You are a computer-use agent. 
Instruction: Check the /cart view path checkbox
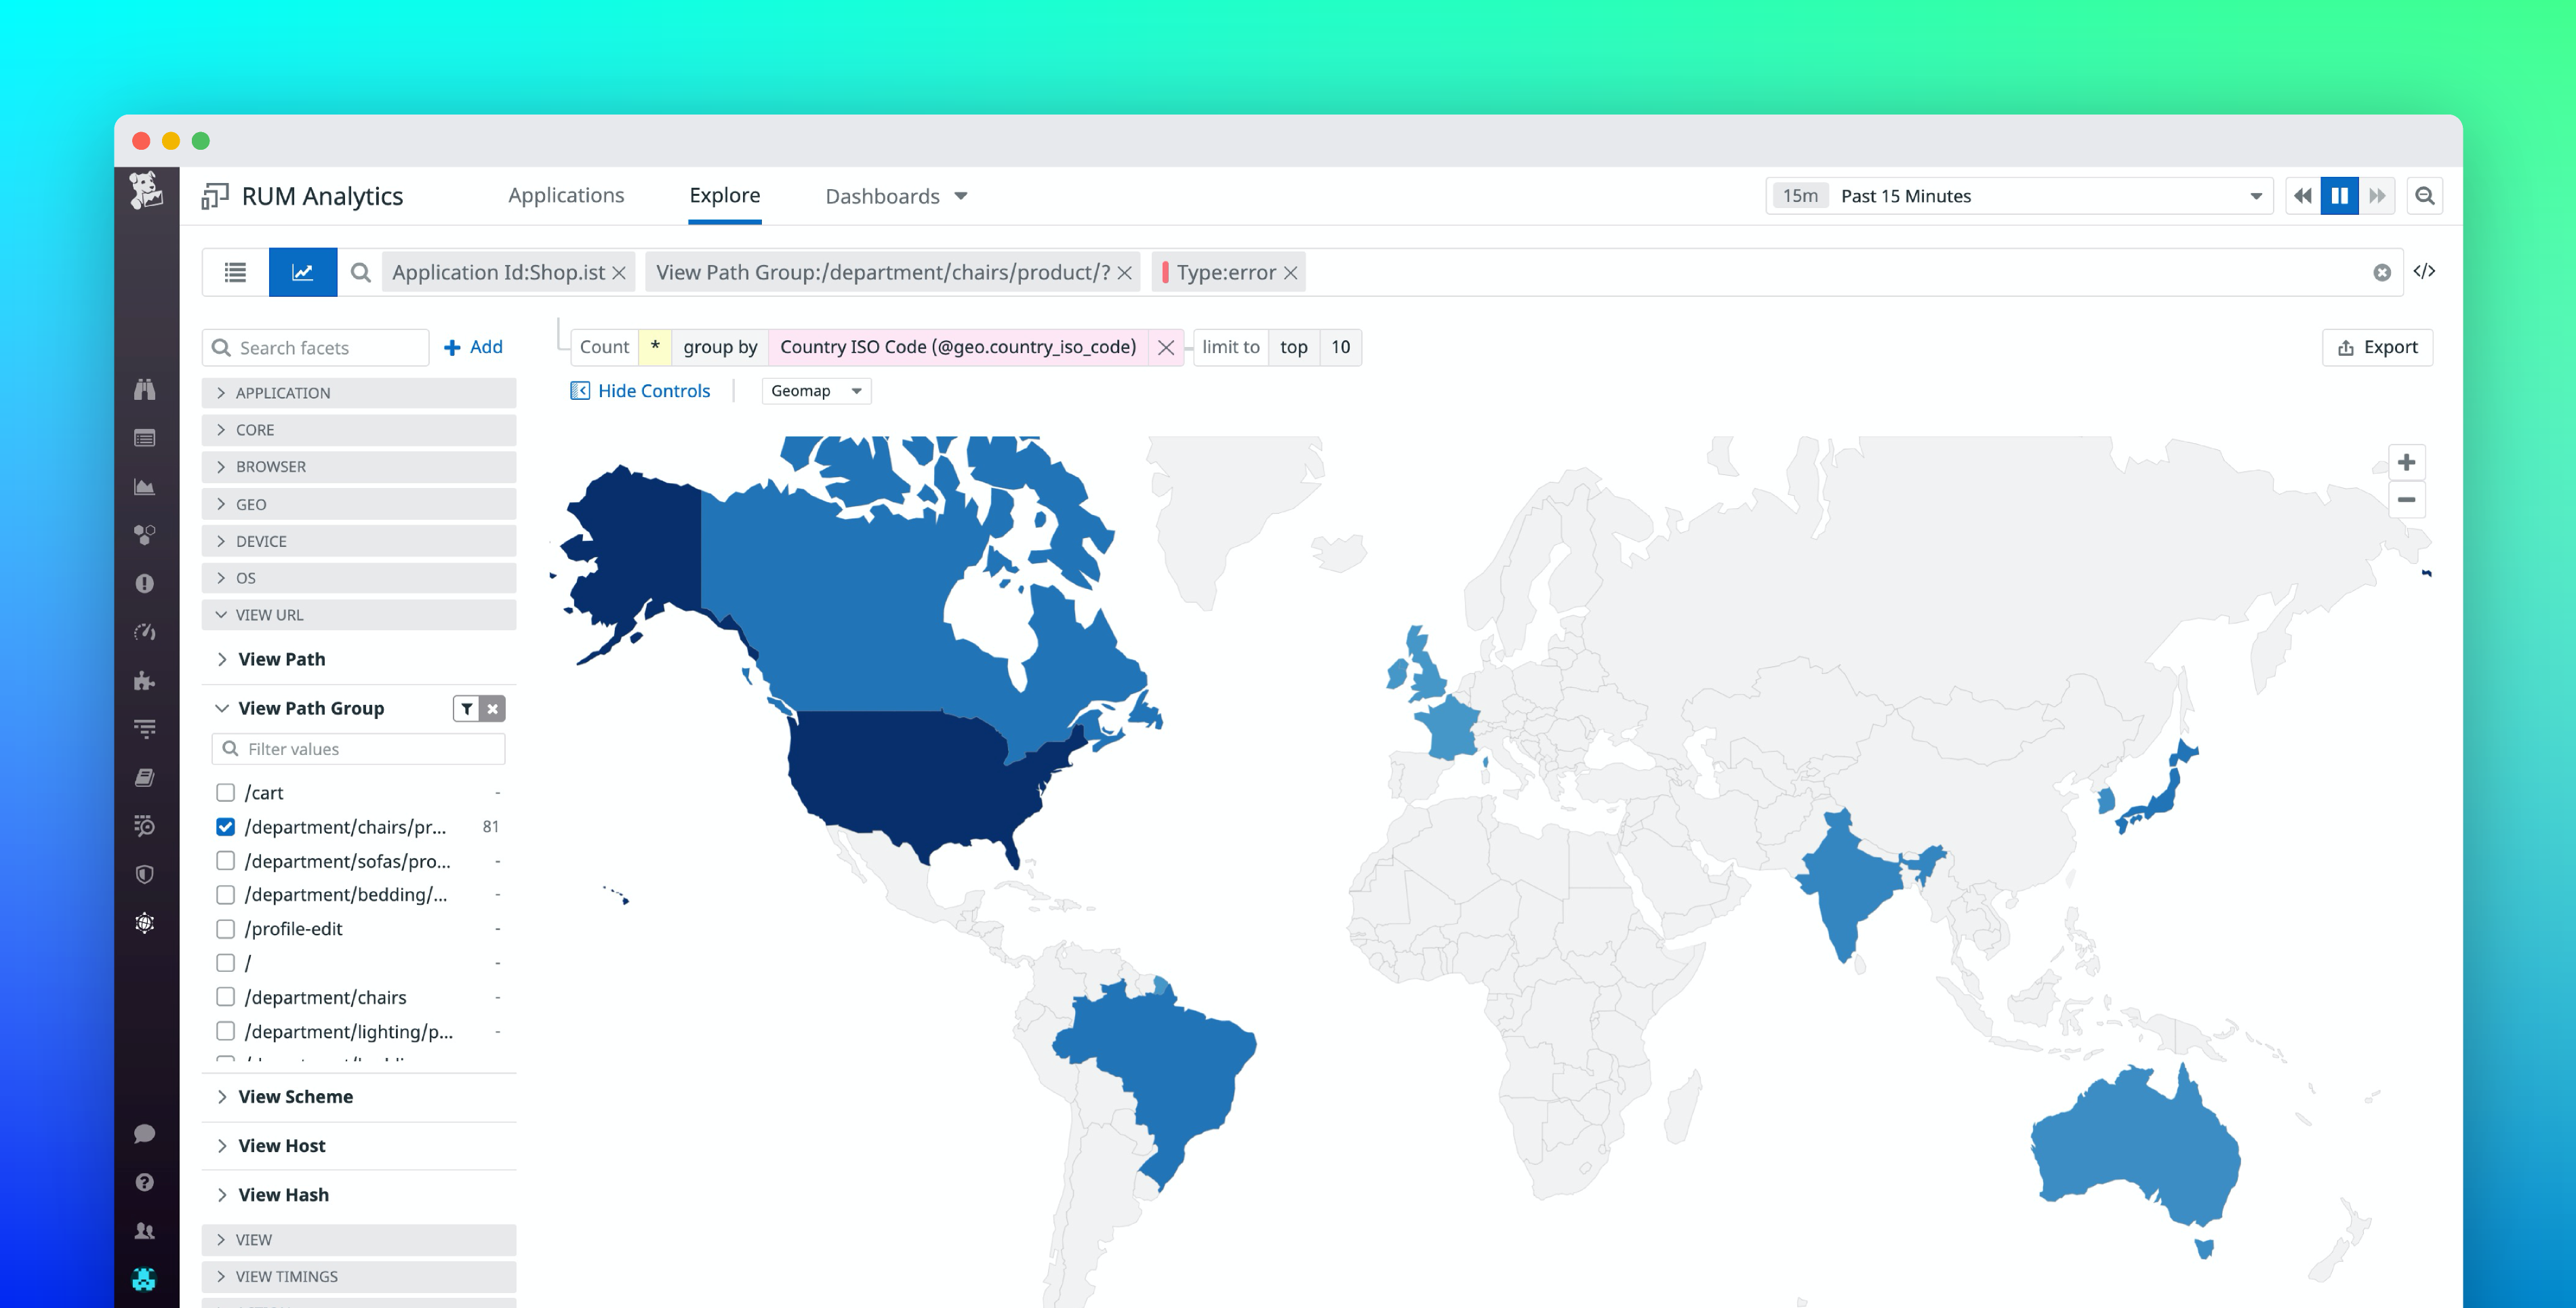(224, 792)
